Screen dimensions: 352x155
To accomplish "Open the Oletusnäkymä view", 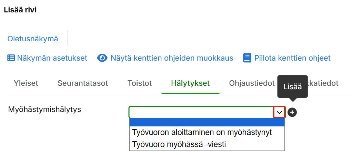I will tap(33, 39).
